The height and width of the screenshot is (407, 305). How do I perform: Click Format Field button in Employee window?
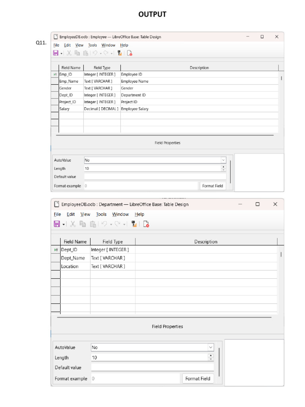point(212,186)
